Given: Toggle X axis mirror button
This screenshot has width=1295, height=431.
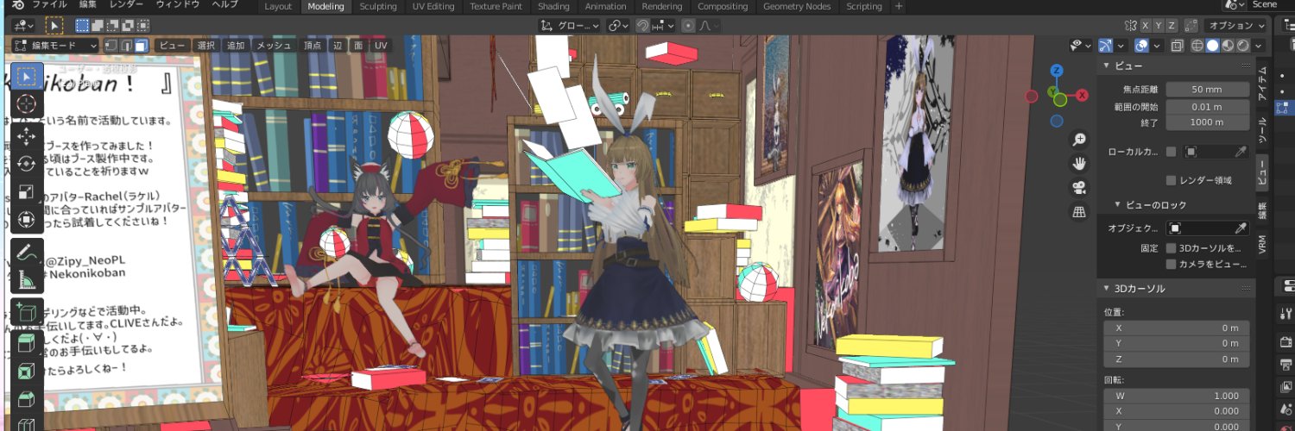Looking at the screenshot, I should point(1146,26).
